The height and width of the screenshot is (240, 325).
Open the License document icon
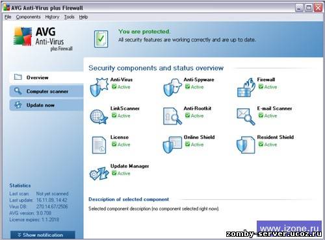pyautogui.click(x=99, y=145)
